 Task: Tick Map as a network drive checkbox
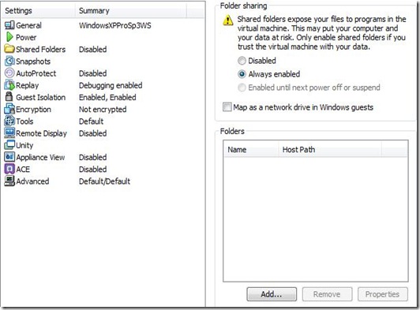click(227, 107)
